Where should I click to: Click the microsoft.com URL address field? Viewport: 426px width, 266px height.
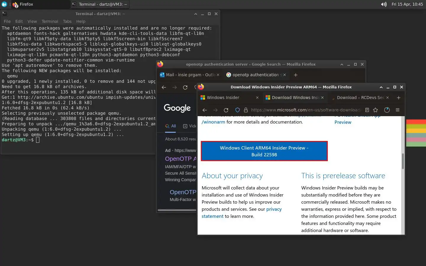pos(306,110)
